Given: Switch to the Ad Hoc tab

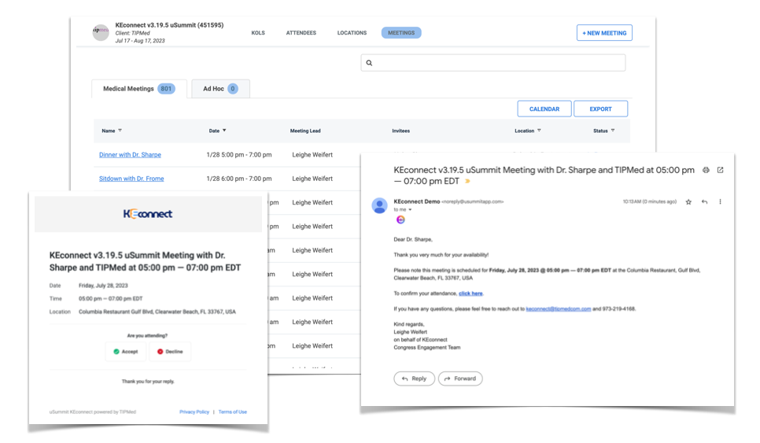Looking at the screenshot, I should click(x=220, y=89).
